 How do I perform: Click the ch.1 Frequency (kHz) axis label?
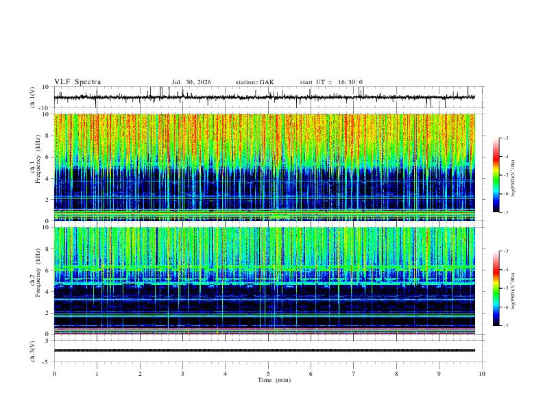tap(38, 159)
